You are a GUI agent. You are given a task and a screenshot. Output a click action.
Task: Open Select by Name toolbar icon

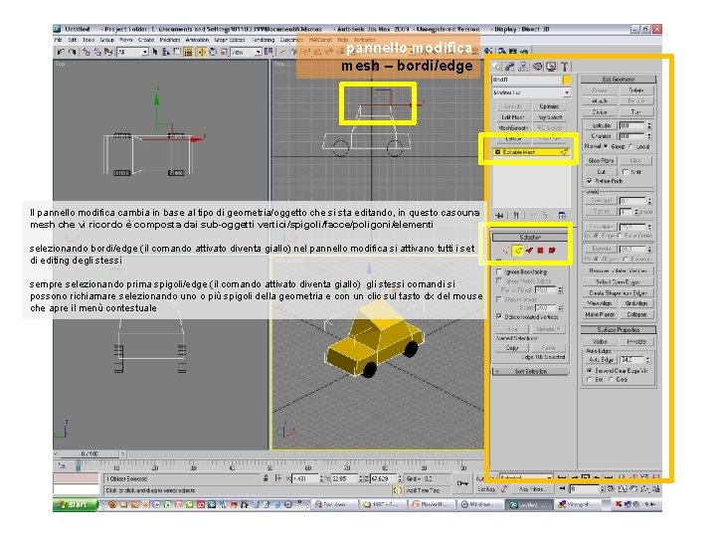[x=166, y=52]
